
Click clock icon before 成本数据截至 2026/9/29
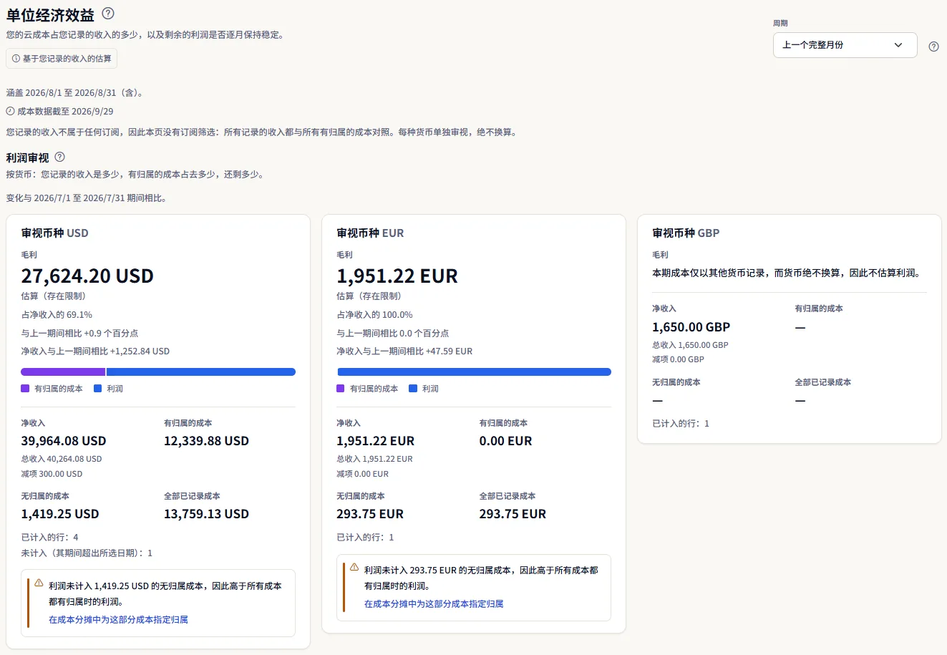tap(10, 111)
